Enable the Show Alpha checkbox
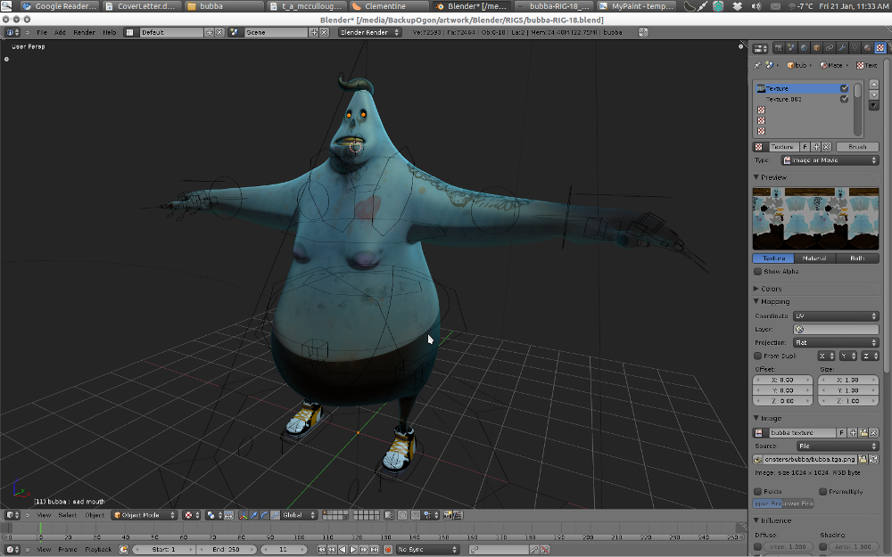The width and height of the screenshot is (892, 557). (x=757, y=272)
